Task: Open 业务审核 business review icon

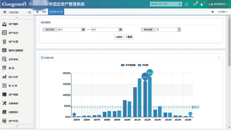Action: [4, 59]
